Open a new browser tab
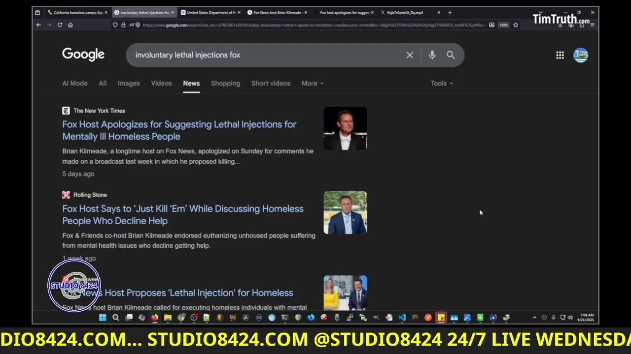 (450, 12)
